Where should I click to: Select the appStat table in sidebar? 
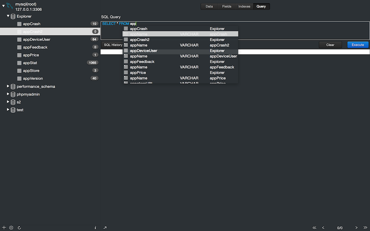30,63
